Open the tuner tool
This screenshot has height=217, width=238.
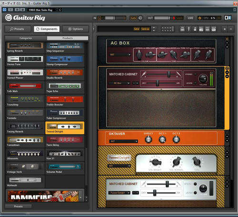tap(188, 29)
